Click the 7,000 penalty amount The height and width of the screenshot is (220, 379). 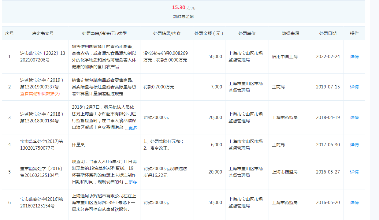(x=217, y=87)
